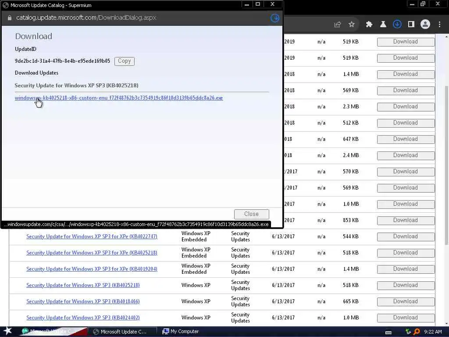The image size is (449, 337).
Task: Open KB4019204 XPe security update link
Action: [x=92, y=269]
